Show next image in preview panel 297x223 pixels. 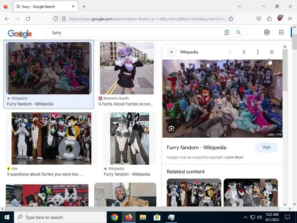[x=244, y=52]
